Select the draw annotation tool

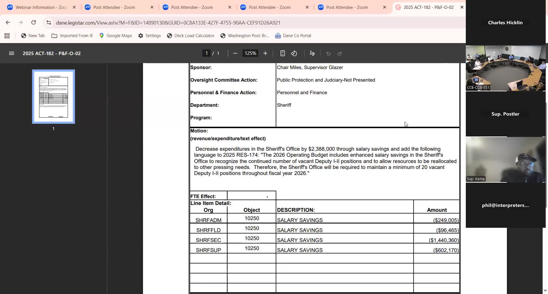click(x=312, y=53)
